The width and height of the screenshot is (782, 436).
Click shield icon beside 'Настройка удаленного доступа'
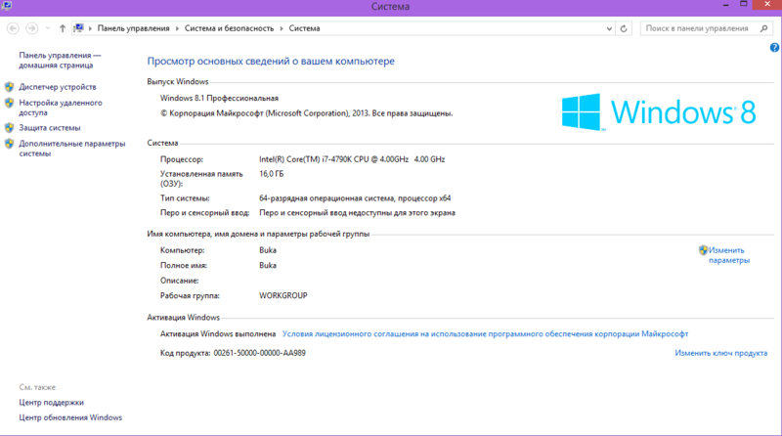point(9,103)
